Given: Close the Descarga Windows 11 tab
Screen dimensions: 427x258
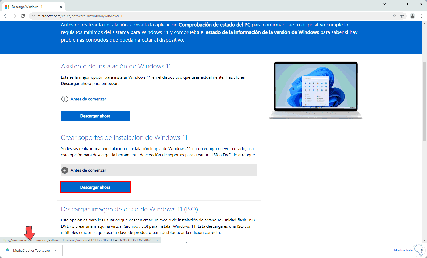Looking at the screenshot, I should point(61,7).
